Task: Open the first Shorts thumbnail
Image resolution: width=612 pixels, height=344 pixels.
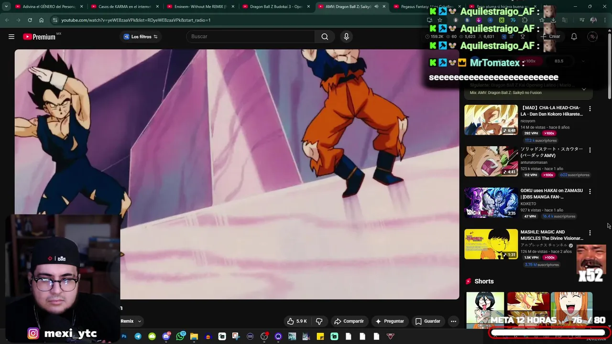Action: click(485, 311)
